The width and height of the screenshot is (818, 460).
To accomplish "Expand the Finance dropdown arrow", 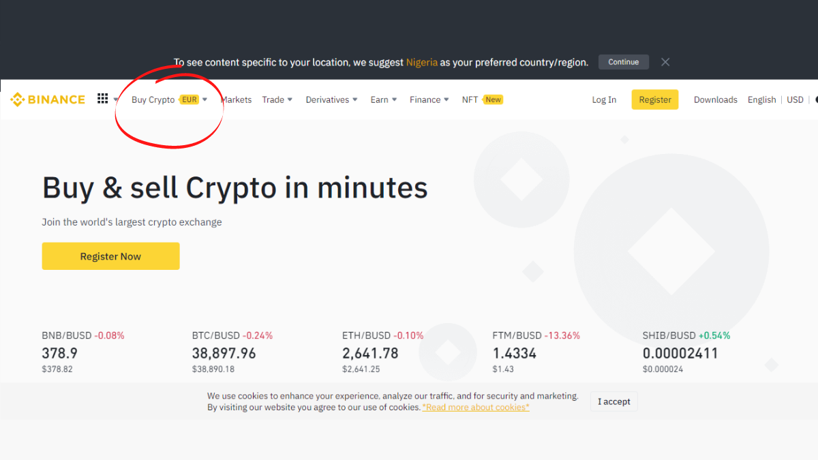I will 446,99.
